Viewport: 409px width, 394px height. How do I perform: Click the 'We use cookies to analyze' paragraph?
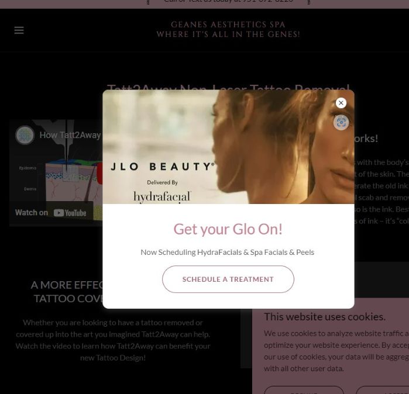(336, 351)
